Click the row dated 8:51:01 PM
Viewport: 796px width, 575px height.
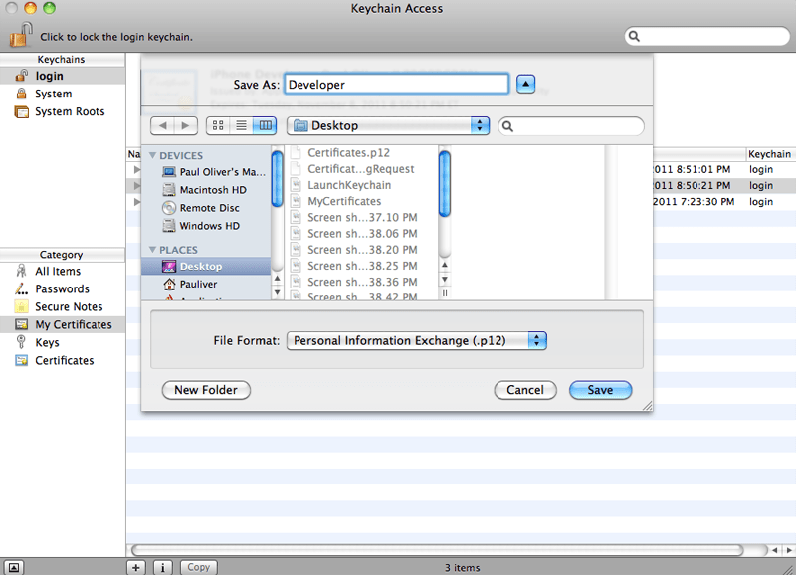(724, 169)
